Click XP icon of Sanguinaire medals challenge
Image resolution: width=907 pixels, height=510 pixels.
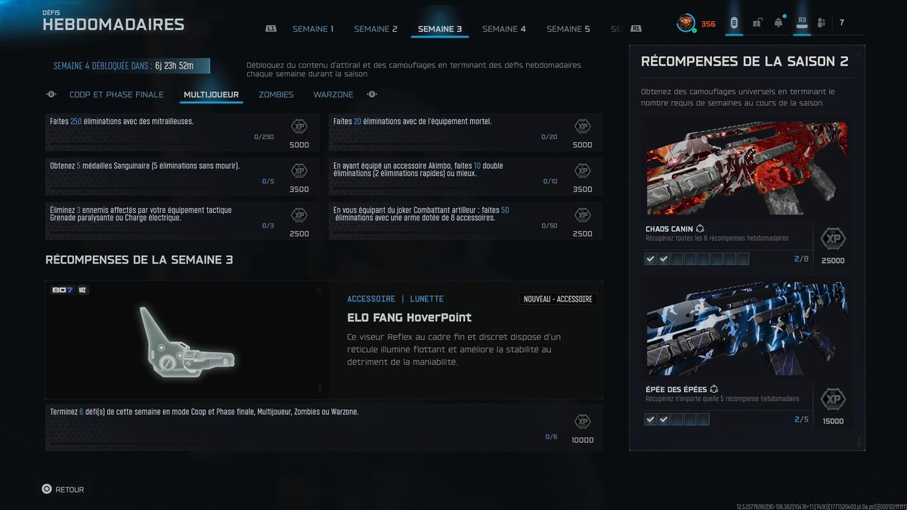[x=299, y=171]
